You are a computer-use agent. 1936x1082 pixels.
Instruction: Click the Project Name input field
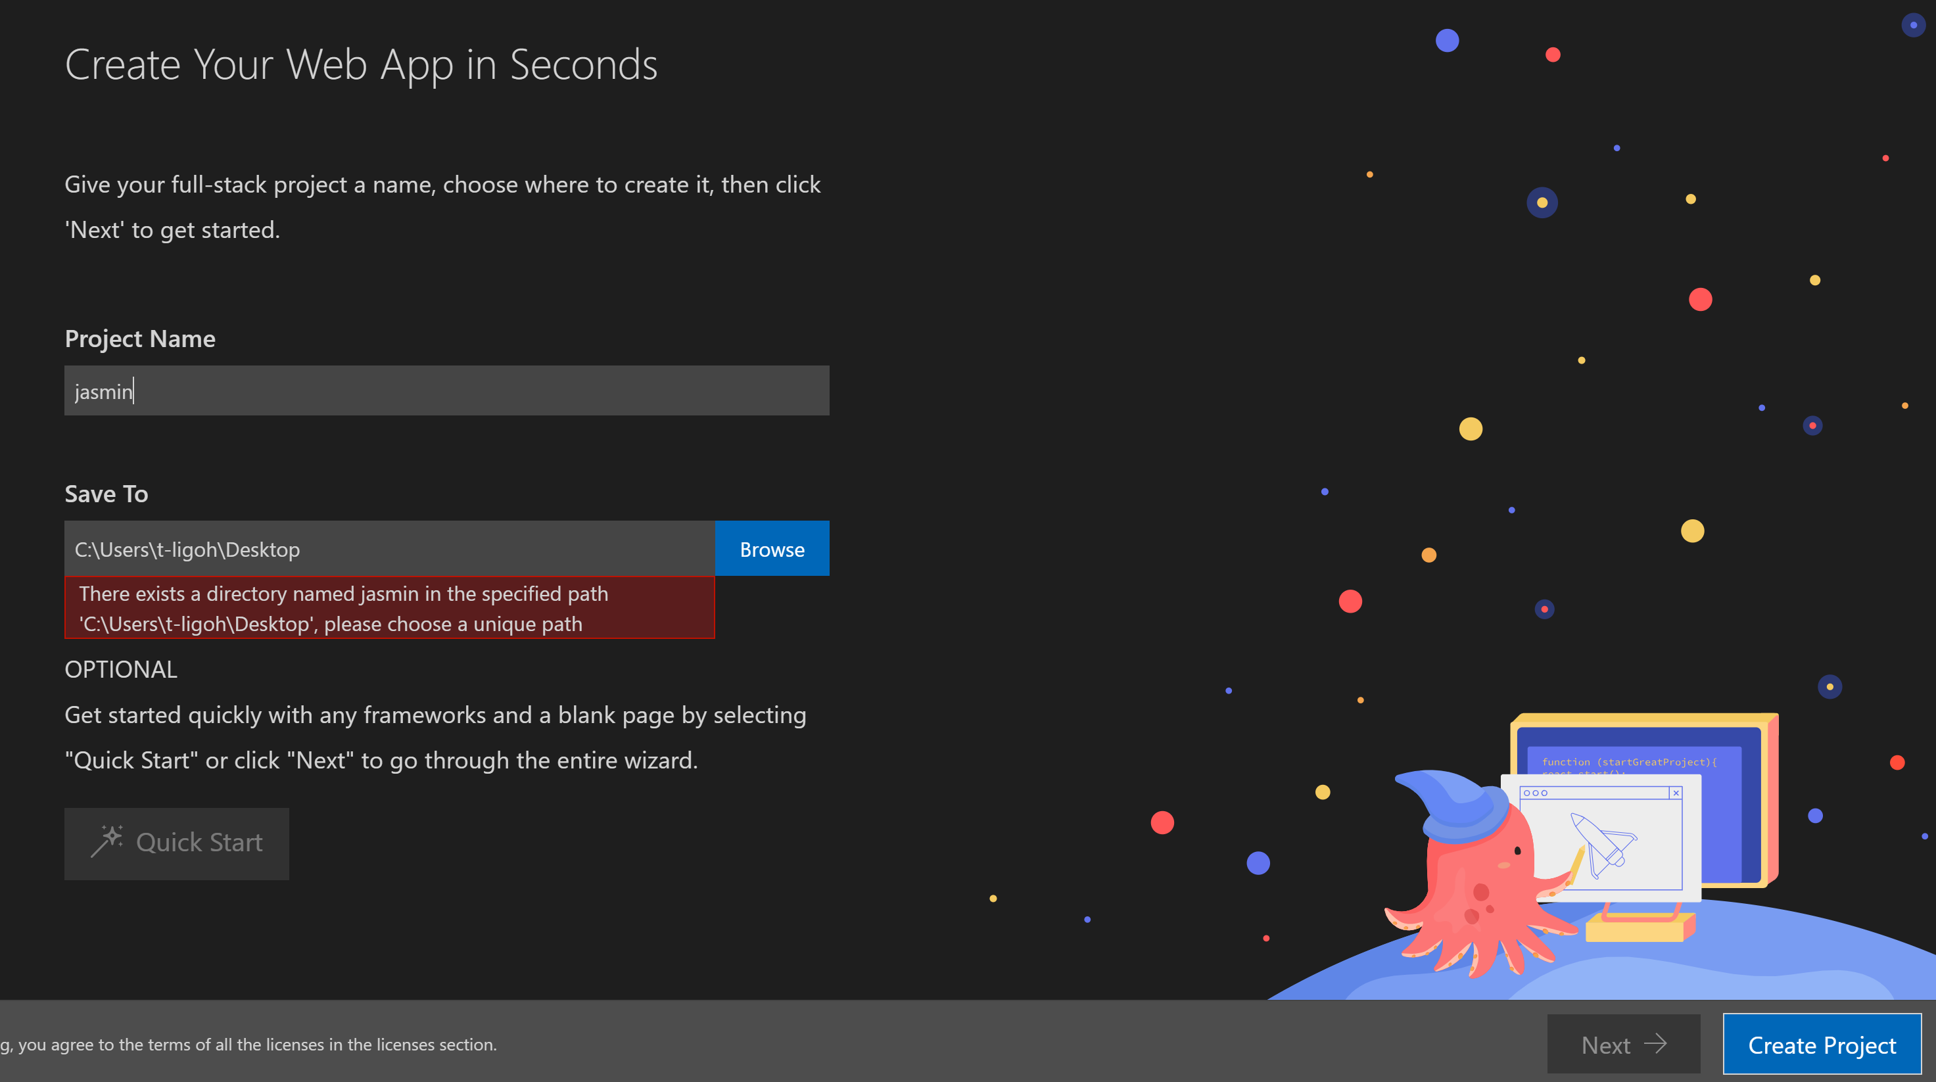(x=446, y=390)
